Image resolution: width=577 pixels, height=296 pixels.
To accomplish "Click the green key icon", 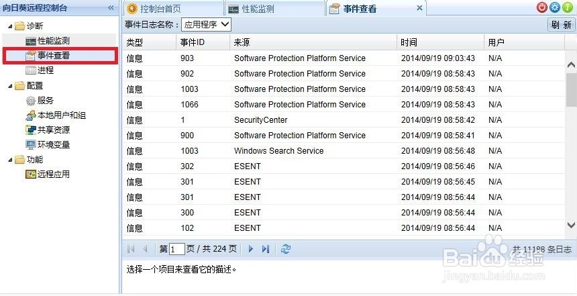I will 568,7.
